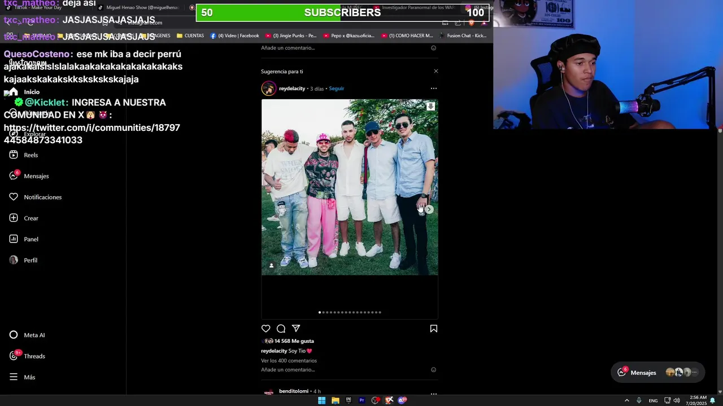Open Video | Facebook bookmark
This screenshot has width=723, height=406.
[234, 36]
